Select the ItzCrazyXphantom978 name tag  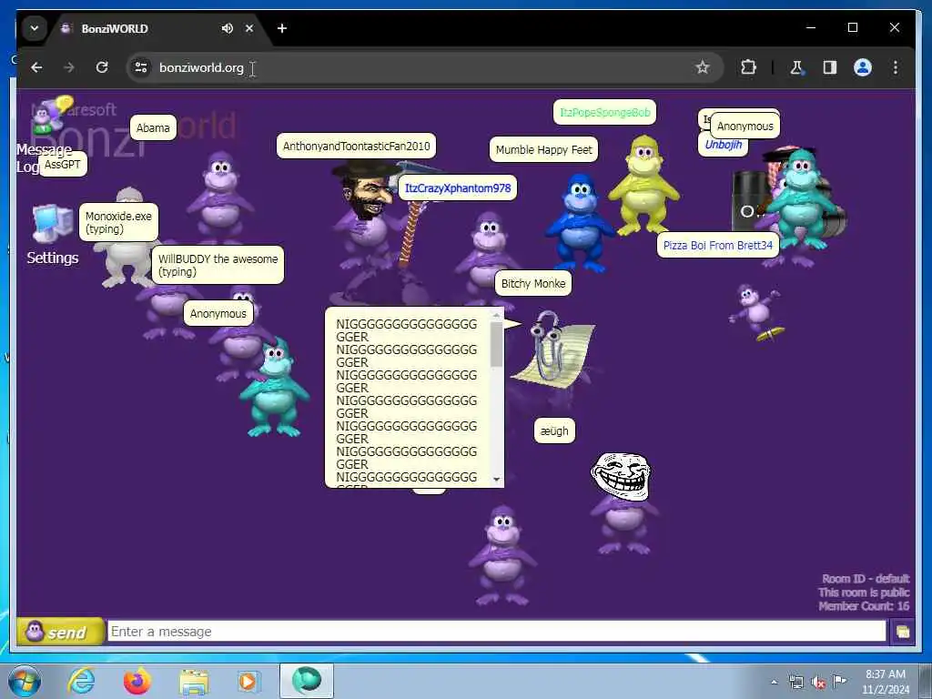tap(458, 188)
